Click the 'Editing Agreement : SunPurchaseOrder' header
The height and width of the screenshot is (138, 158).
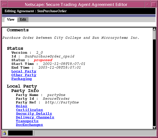tap(36, 11)
